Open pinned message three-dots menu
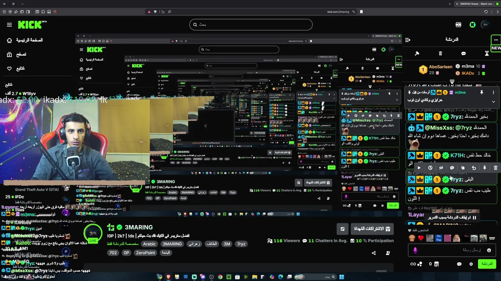The height and width of the screenshot is (281, 501). [x=493, y=92]
